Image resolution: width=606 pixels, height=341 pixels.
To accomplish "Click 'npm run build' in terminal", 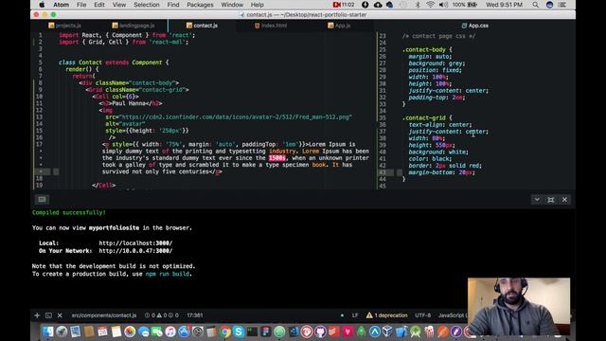I will 168,274.
